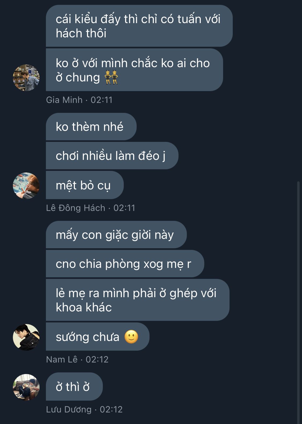This screenshot has height=424, width=302.
Task: Select the 'ở thì ở' message
Action: pyautogui.click(x=74, y=387)
